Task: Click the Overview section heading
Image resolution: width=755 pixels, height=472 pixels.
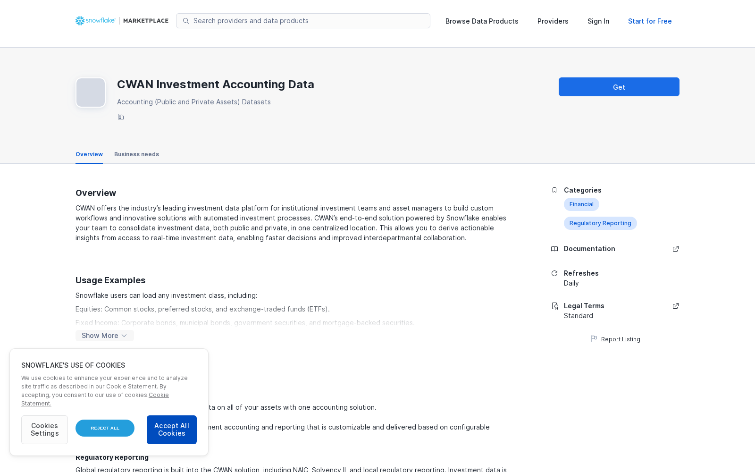Action: click(96, 193)
